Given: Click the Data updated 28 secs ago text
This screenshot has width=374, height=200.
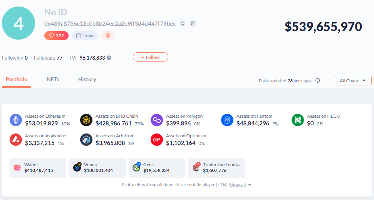Looking at the screenshot, I should coord(285,81).
